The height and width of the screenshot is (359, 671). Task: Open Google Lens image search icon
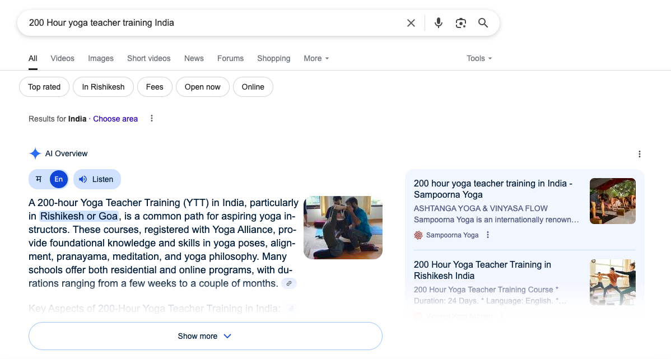tap(460, 23)
